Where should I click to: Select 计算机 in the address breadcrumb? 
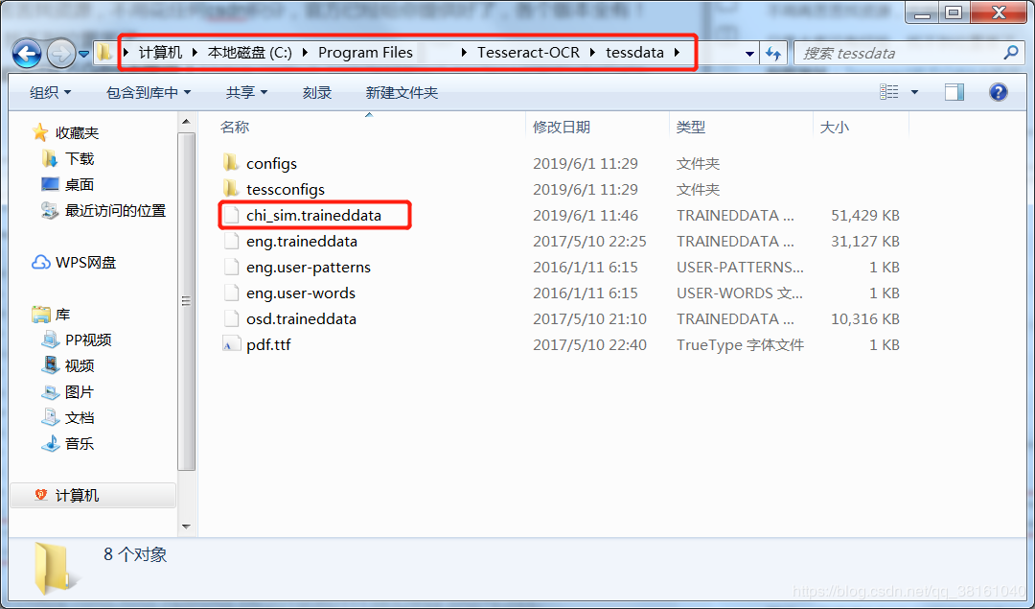click(x=160, y=53)
